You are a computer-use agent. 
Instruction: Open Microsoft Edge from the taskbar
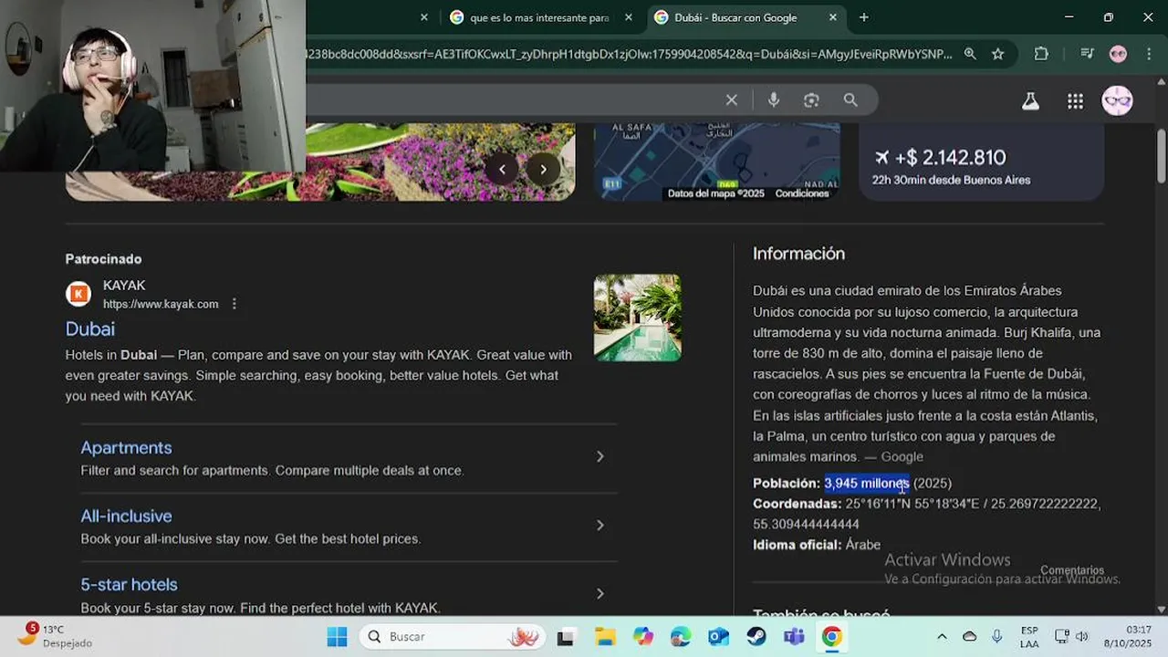681,636
